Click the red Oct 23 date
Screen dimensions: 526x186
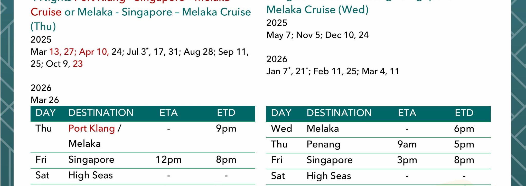point(78,64)
